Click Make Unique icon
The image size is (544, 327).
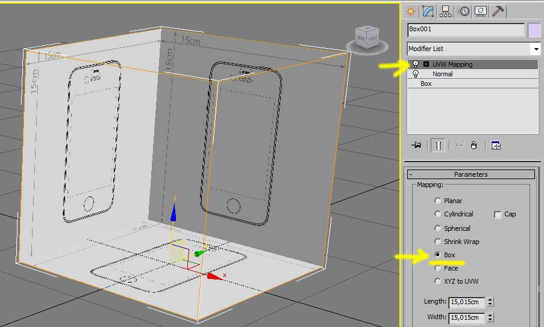click(x=459, y=145)
